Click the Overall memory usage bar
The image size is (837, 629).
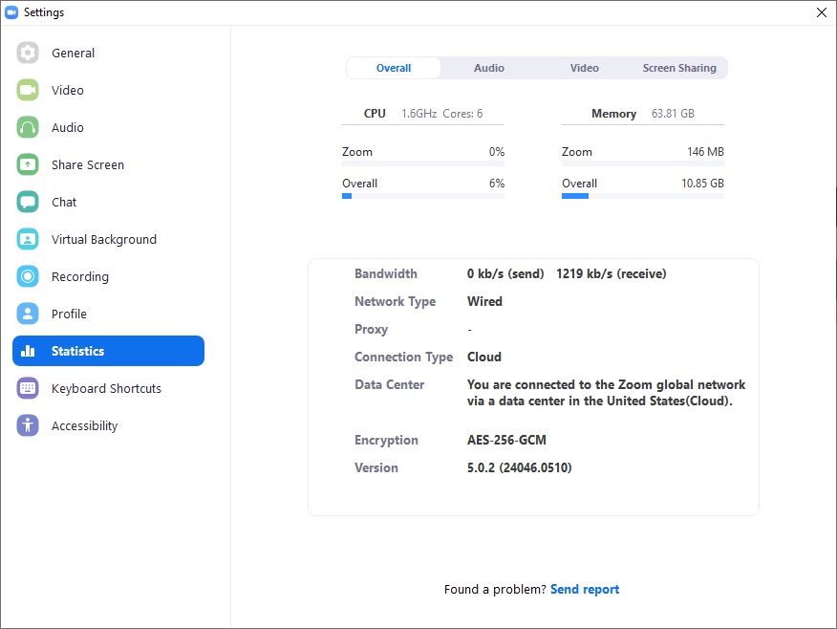(643, 196)
